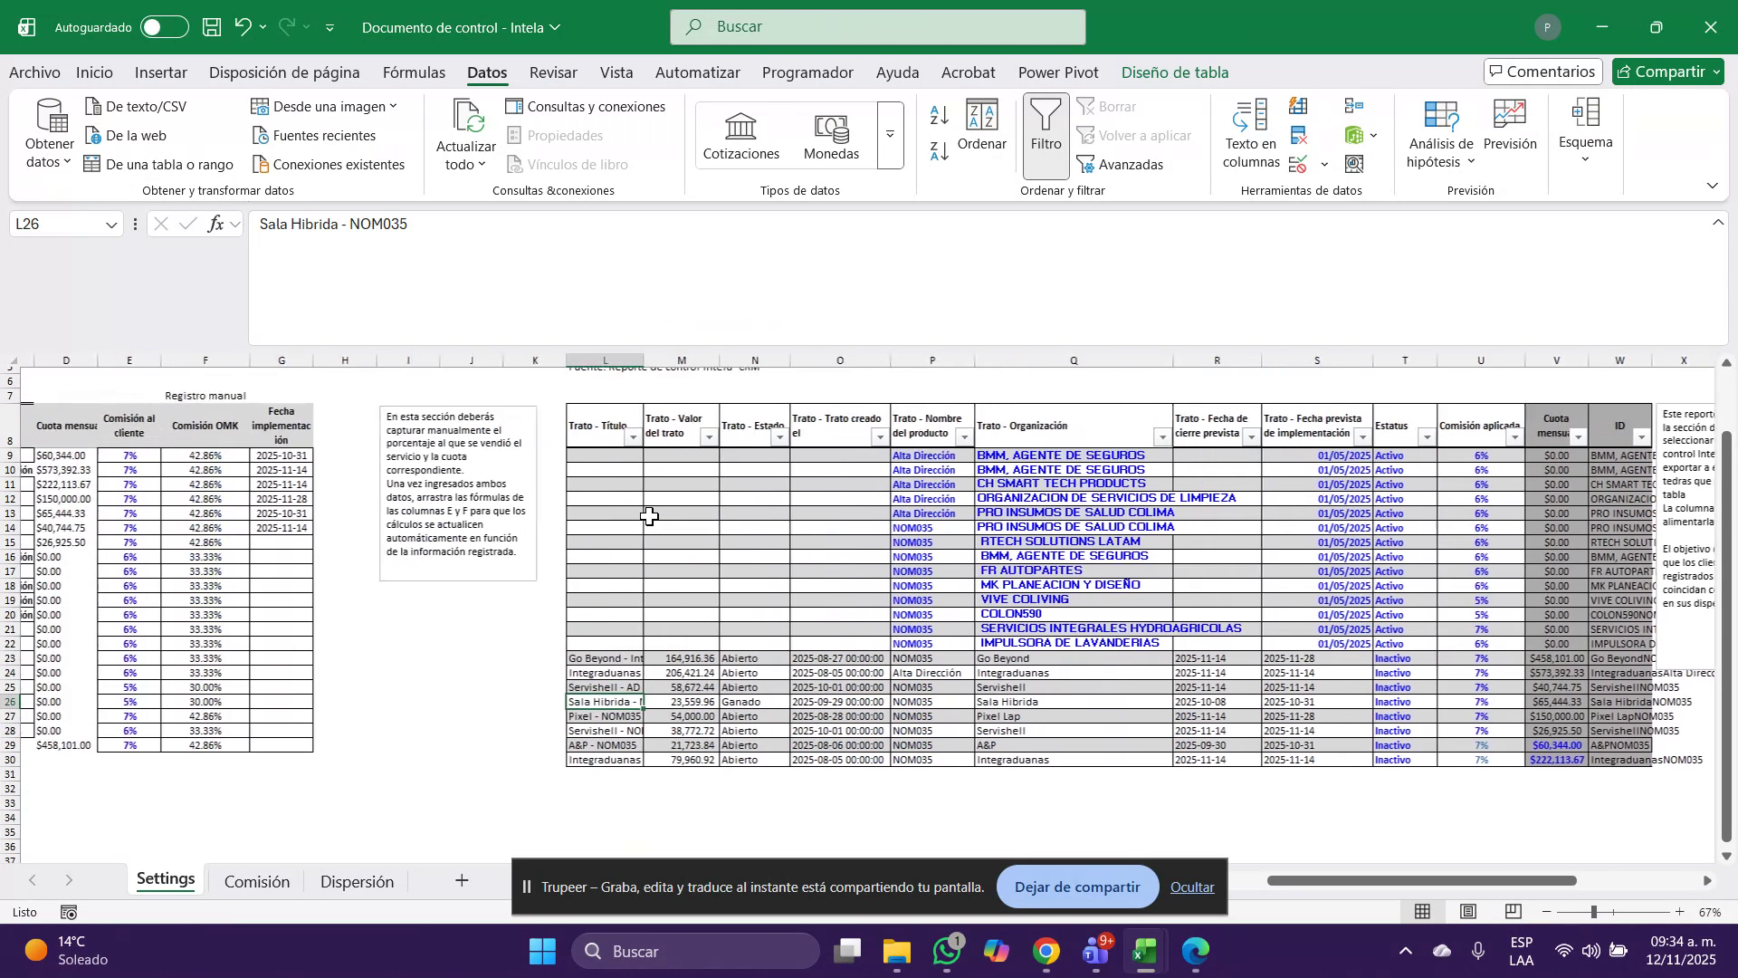Switch to the Fórmulas ribbon tab
1738x978 pixels.
pyautogui.click(x=414, y=72)
